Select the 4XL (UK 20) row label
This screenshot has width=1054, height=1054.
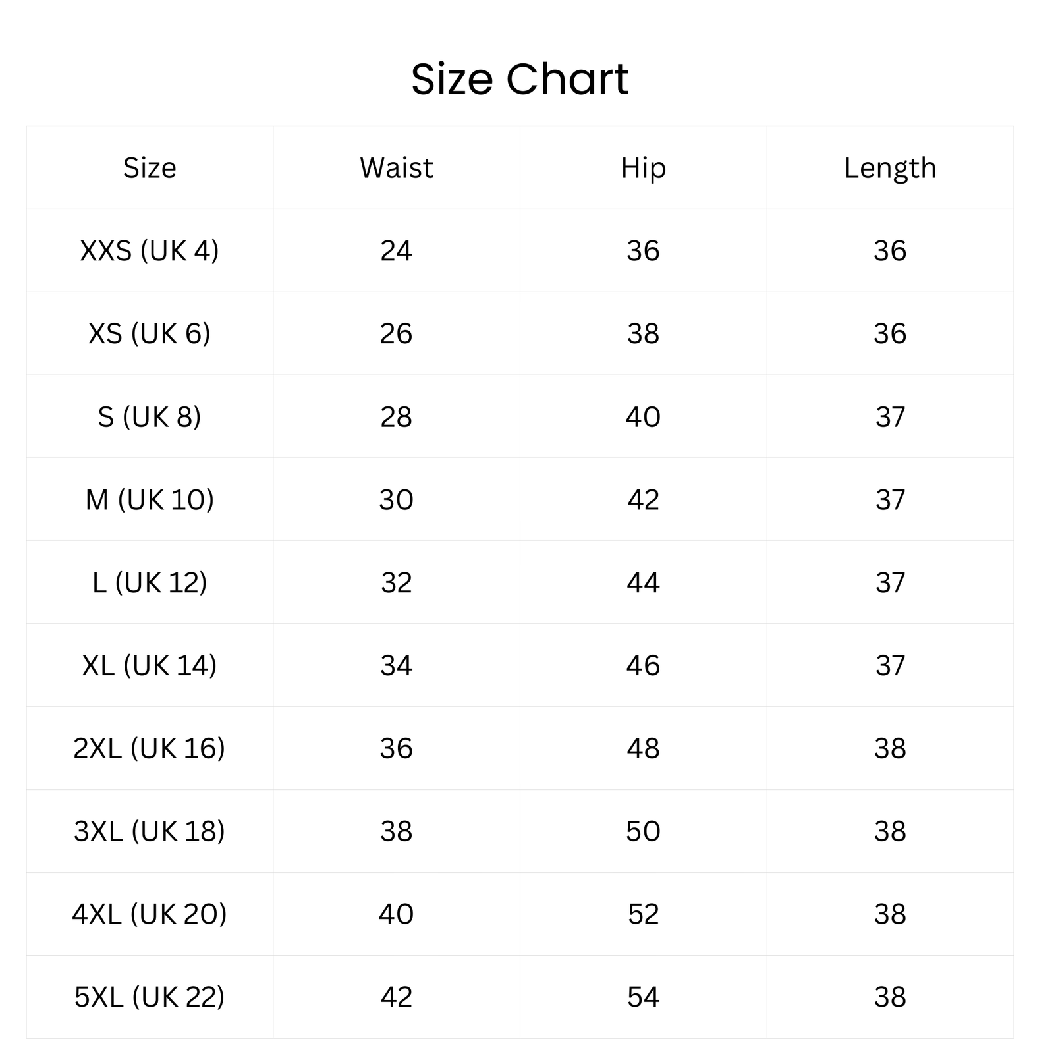point(150,915)
